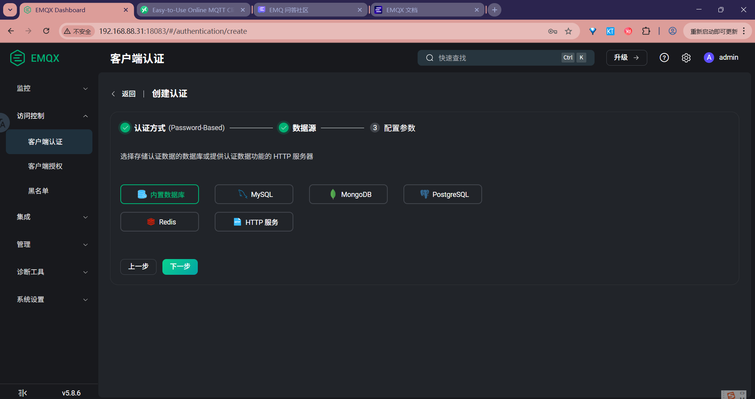Click the EMQX logo

(x=35, y=58)
